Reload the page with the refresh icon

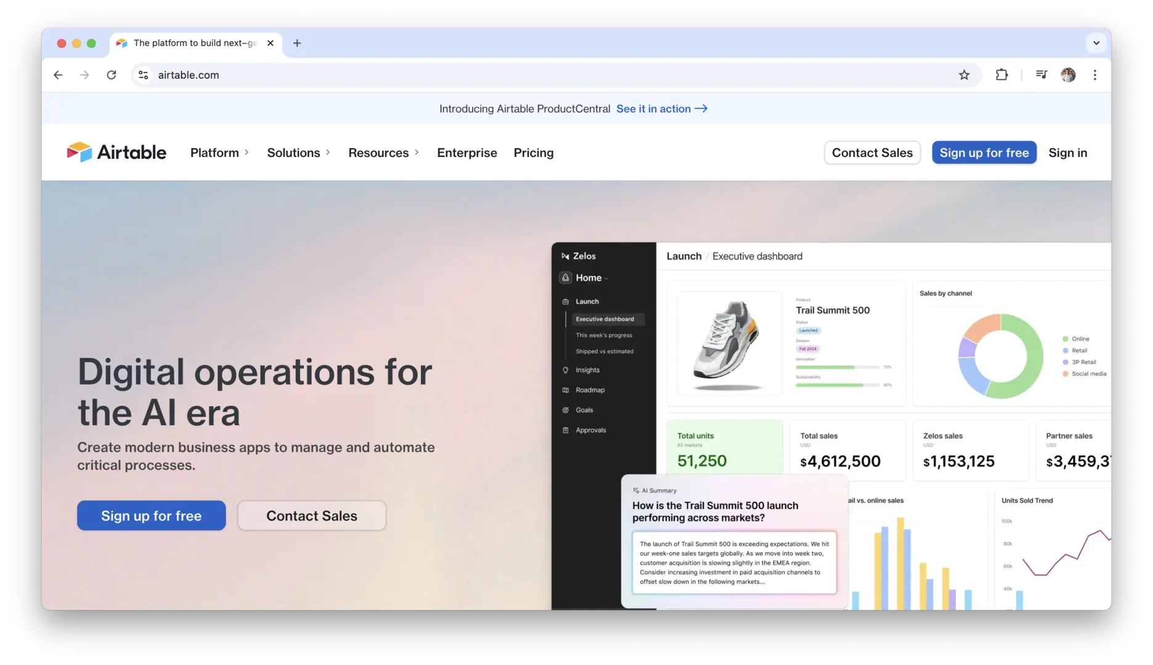click(x=112, y=75)
